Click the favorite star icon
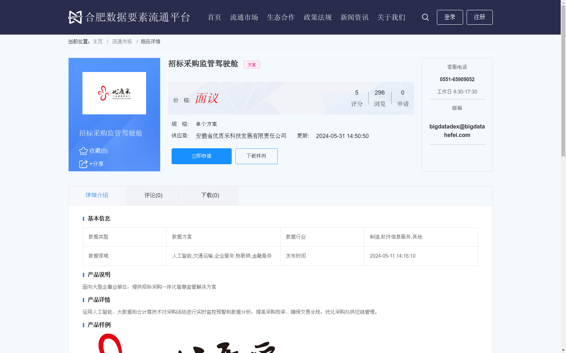 click(x=83, y=151)
